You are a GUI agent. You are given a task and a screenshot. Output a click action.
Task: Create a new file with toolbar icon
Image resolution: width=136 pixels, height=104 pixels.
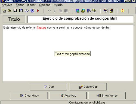[x=4, y=11]
